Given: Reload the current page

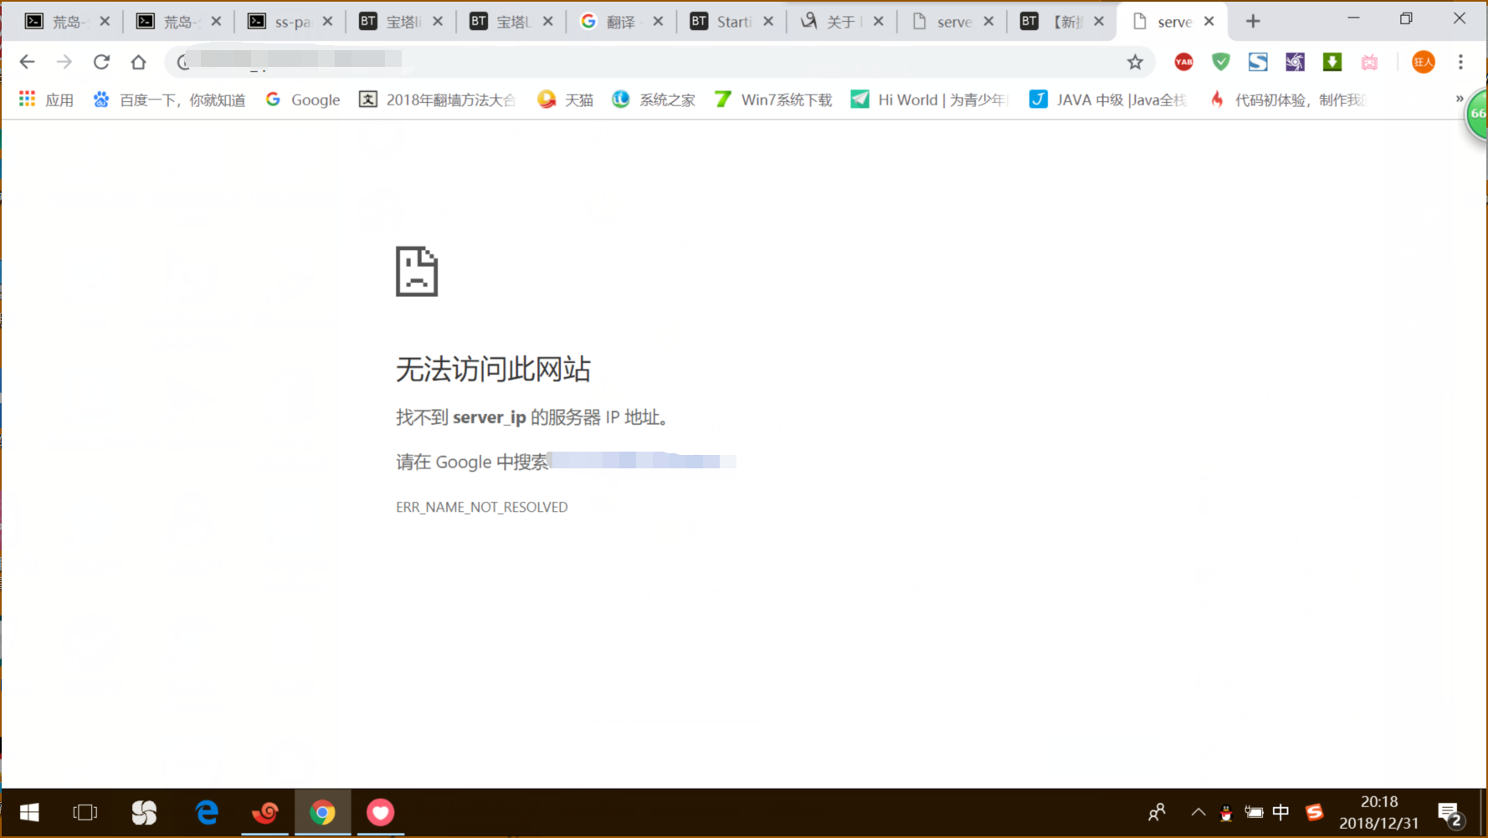Looking at the screenshot, I should (101, 62).
